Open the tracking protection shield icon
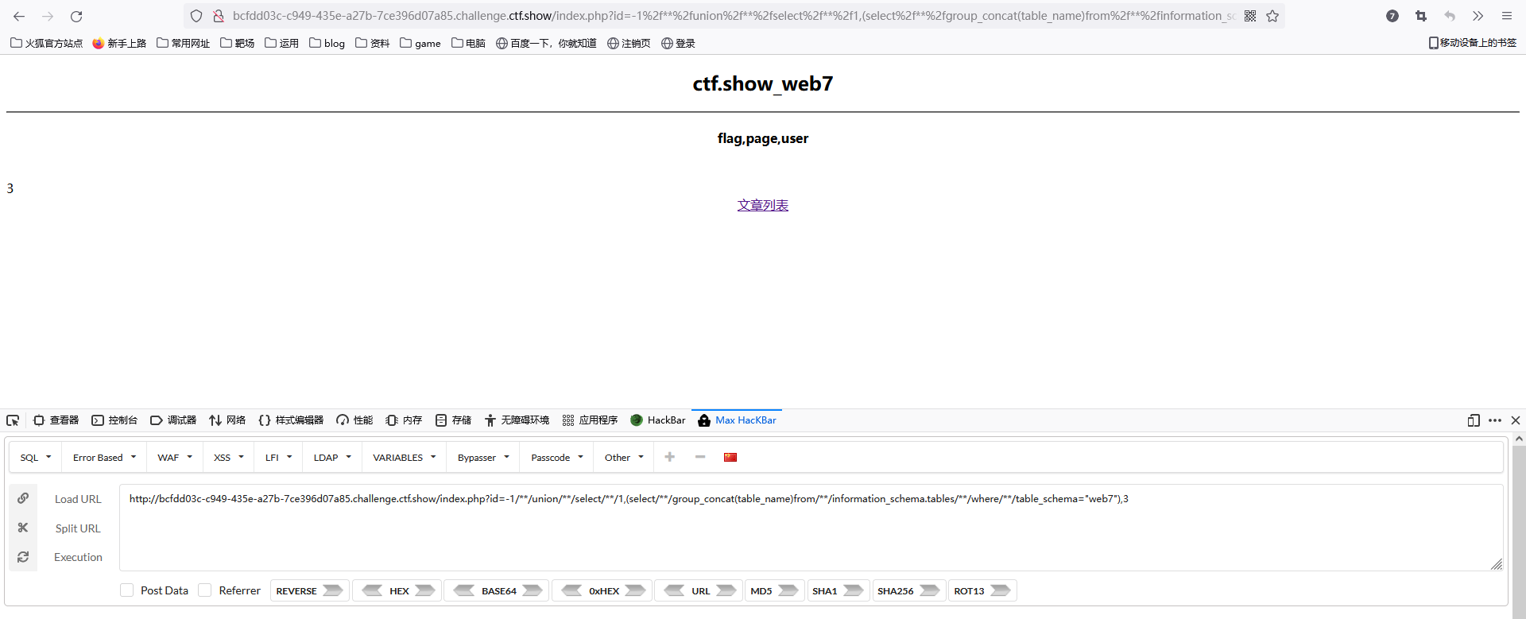This screenshot has height=619, width=1526. coord(196,16)
